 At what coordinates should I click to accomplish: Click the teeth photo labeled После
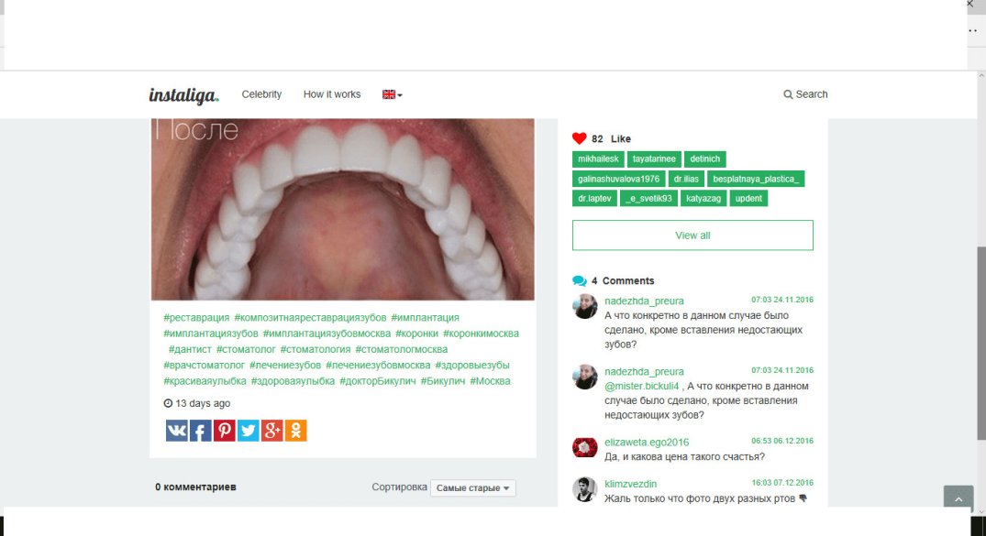343,209
